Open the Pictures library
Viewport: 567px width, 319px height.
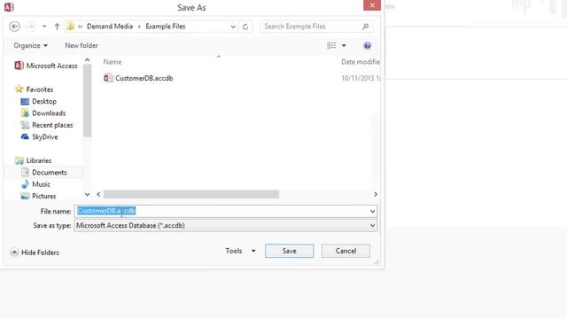pos(39,196)
